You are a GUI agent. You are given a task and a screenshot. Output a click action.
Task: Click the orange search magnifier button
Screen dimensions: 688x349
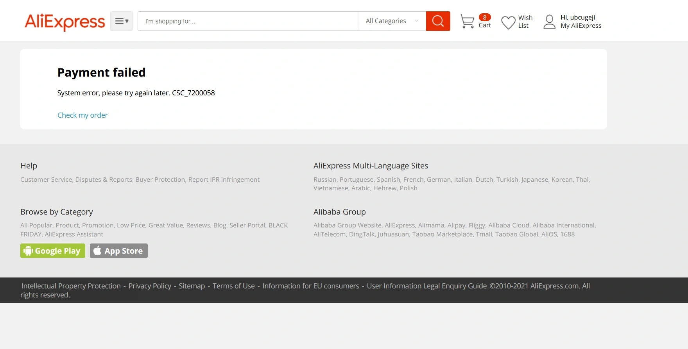[x=438, y=21]
